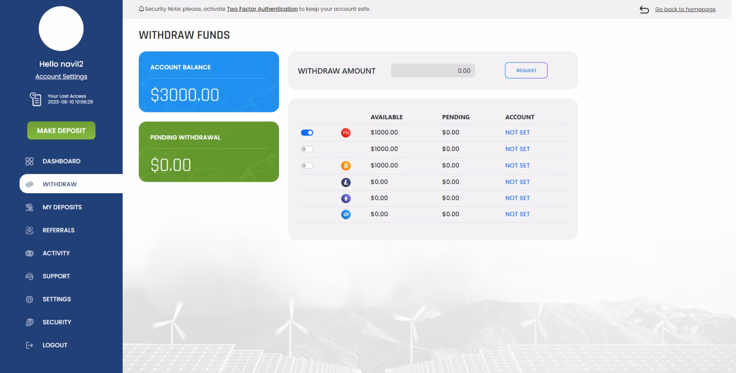Go to My Deposits in sidebar
This screenshot has height=373, width=736.
click(62, 207)
